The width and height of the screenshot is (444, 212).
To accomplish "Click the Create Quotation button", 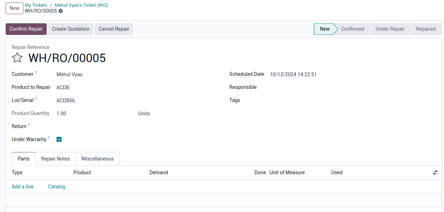I will [71, 29].
